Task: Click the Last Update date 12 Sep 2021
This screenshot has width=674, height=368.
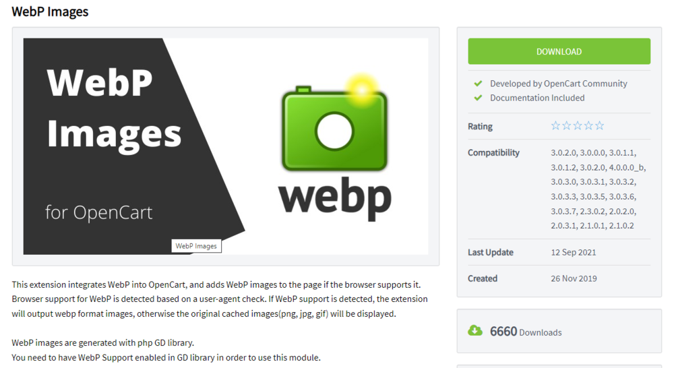Action: (x=574, y=252)
